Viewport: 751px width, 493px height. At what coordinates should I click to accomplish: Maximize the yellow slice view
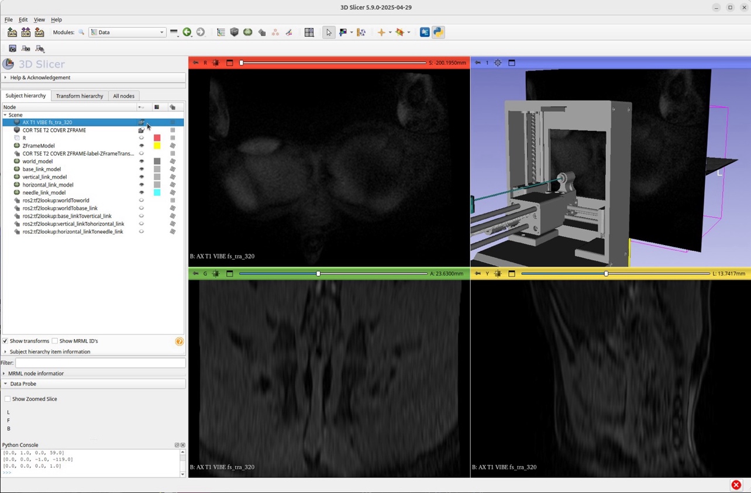(512, 274)
